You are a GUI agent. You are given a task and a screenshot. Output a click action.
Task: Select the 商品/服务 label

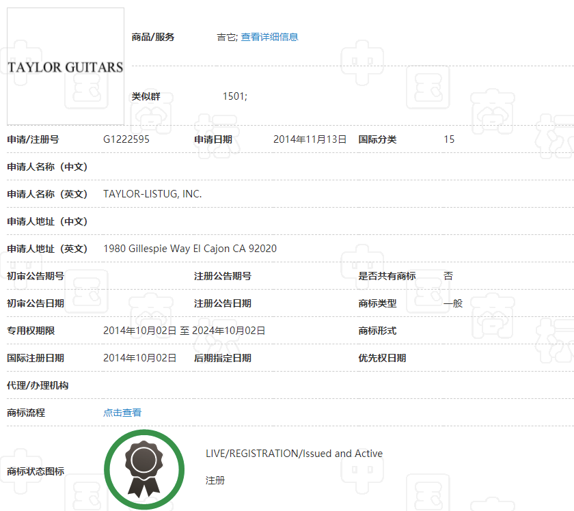pos(153,37)
